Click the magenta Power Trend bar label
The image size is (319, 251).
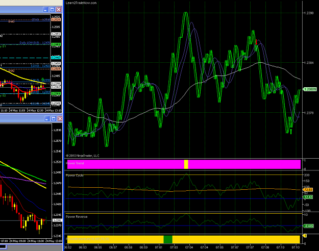(75, 163)
